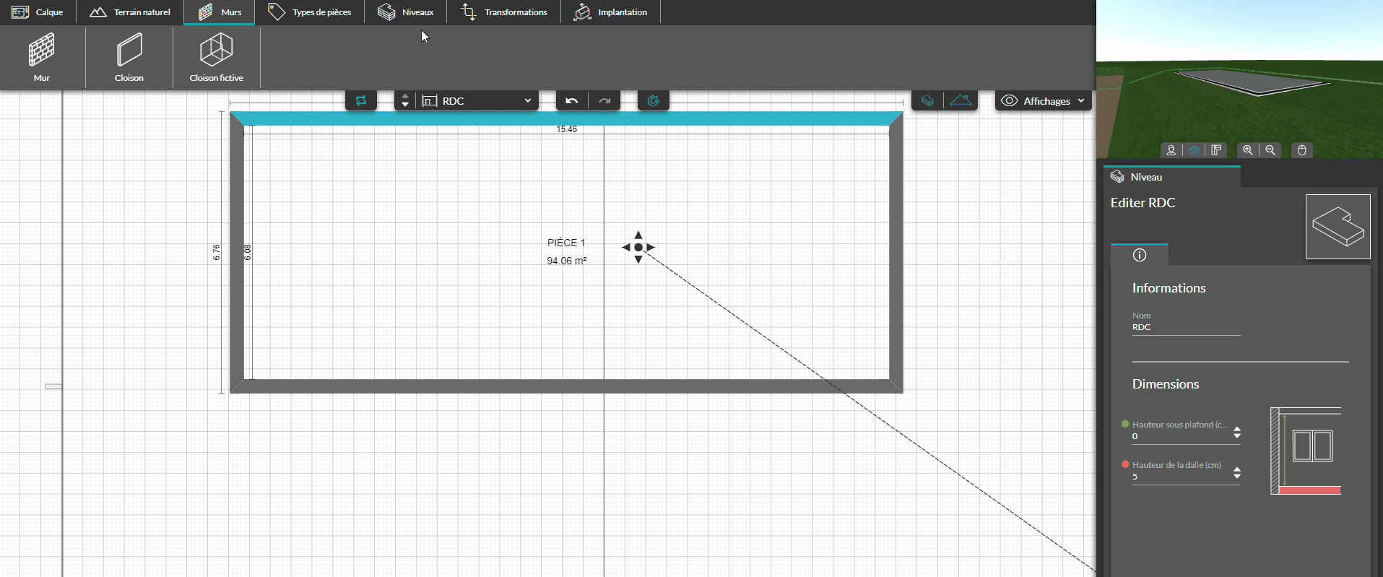Switch 3D view to plan mode
This screenshot has width=1383, height=577.
(1216, 150)
